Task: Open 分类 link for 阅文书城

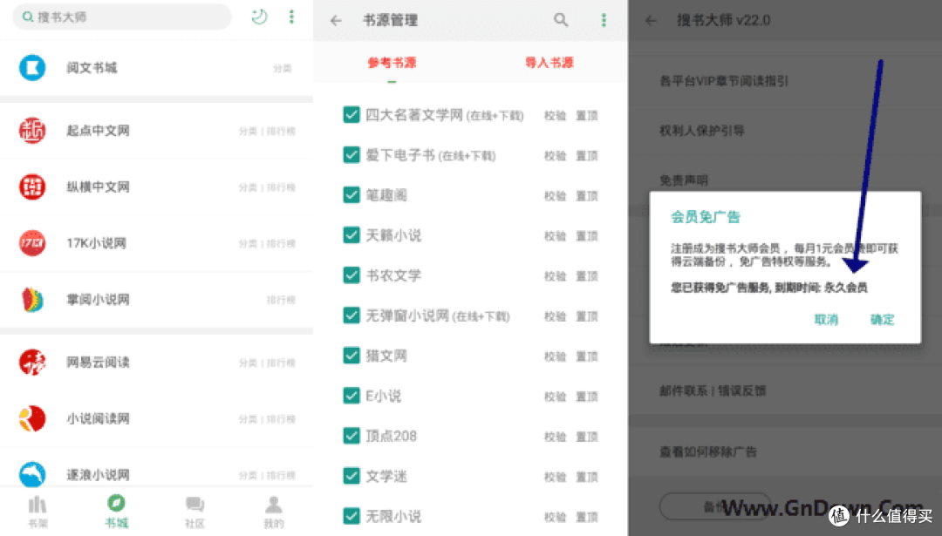Action: pos(283,69)
